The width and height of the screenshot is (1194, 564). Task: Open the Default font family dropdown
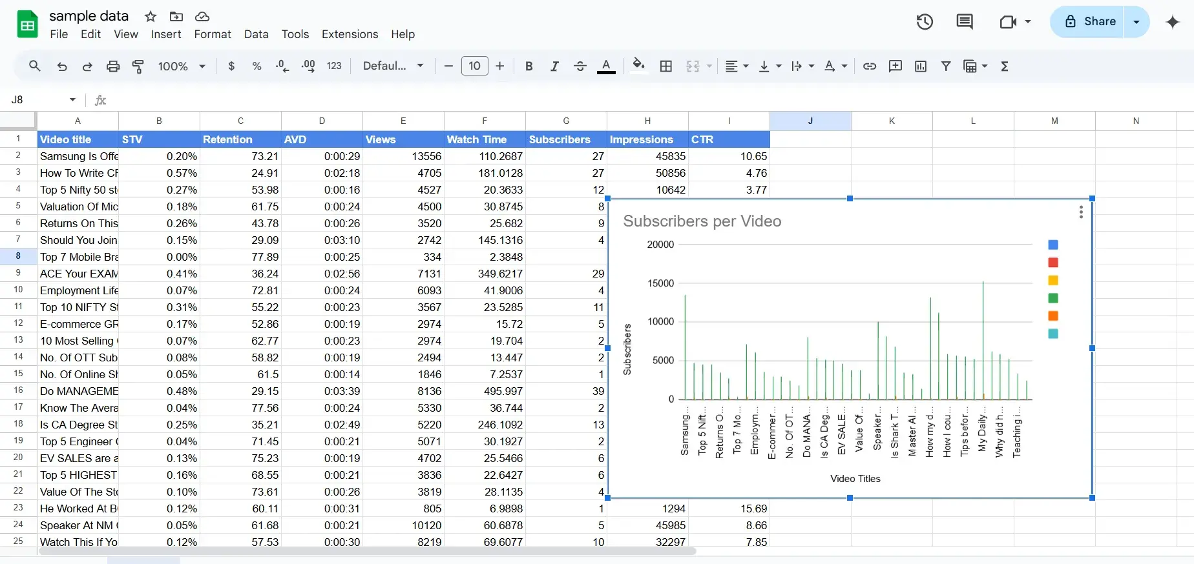[x=393, y=66]
